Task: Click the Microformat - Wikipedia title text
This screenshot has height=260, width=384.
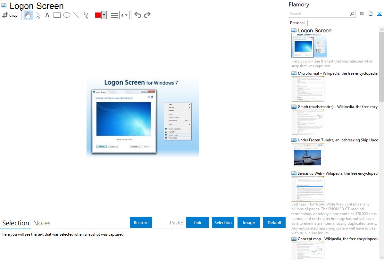Action: (338, 73)
